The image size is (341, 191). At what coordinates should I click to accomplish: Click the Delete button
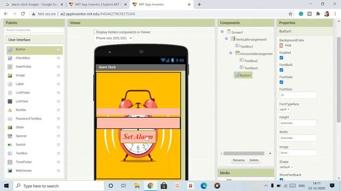coord(254,160)
